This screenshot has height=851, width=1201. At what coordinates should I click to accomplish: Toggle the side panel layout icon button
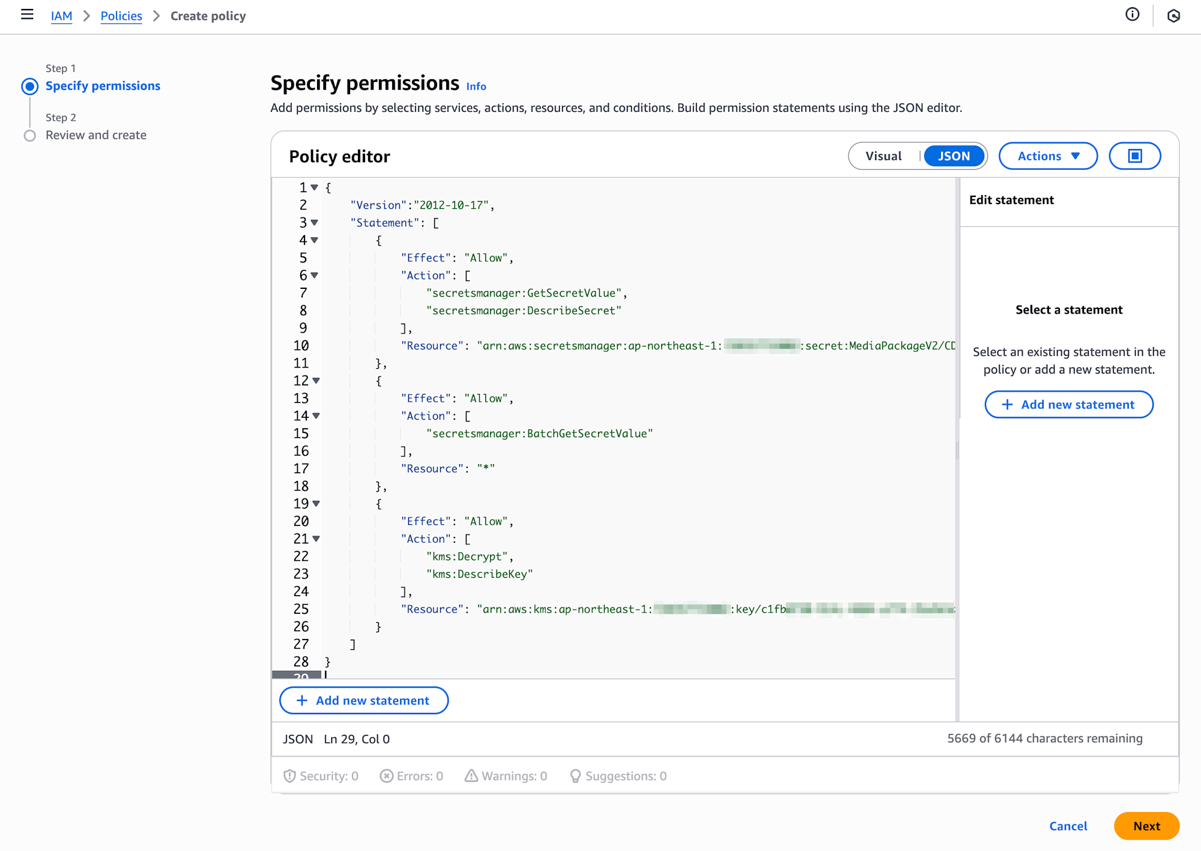point(1134,156)
